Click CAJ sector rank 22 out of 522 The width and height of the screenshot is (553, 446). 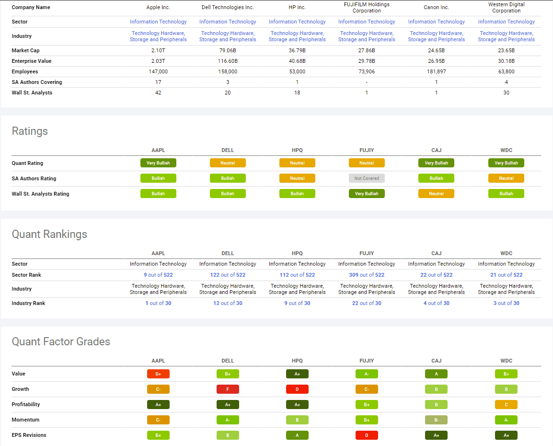tap(436, 275)
